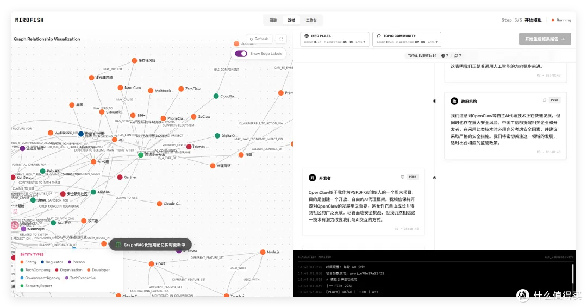
Task: Open the Info Plaza panel
Action: [x=334, y=39]
